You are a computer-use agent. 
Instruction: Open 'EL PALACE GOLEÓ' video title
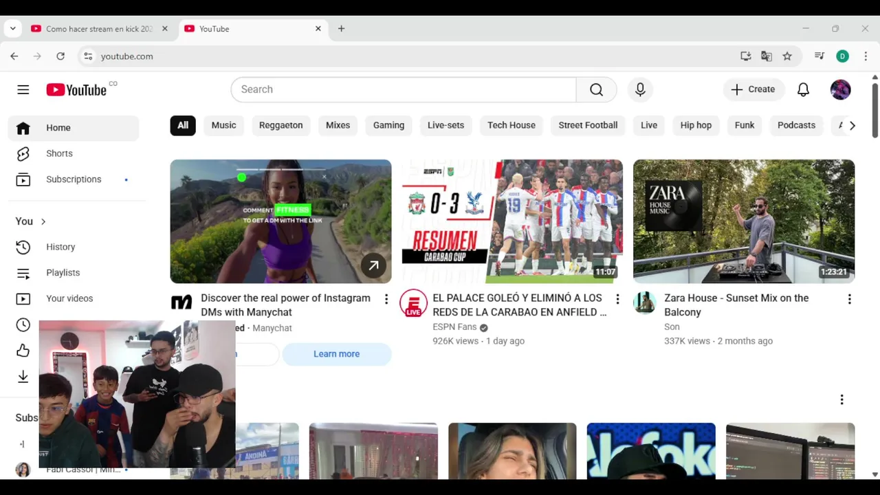coord(519,305)
